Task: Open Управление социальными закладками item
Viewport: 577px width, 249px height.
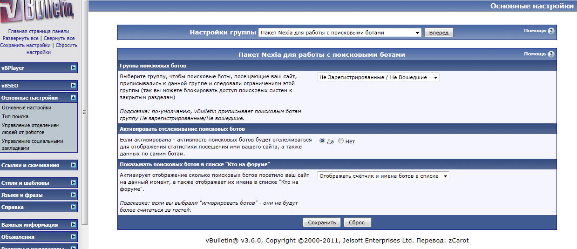Action: pos(32,144)
